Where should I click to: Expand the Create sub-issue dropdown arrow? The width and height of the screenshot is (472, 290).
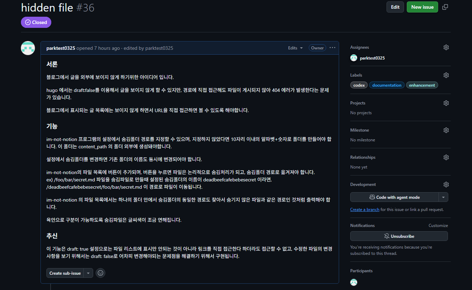coord(88,273)
